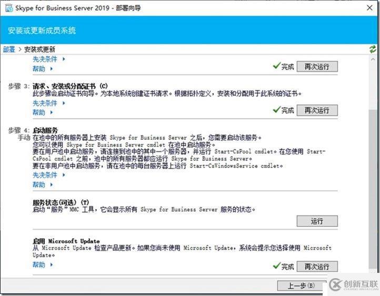The height and width of the screenshot is (296, 380).
Task: Open the 部署 breadcrumb link
Action: click(x=9, y=49)
